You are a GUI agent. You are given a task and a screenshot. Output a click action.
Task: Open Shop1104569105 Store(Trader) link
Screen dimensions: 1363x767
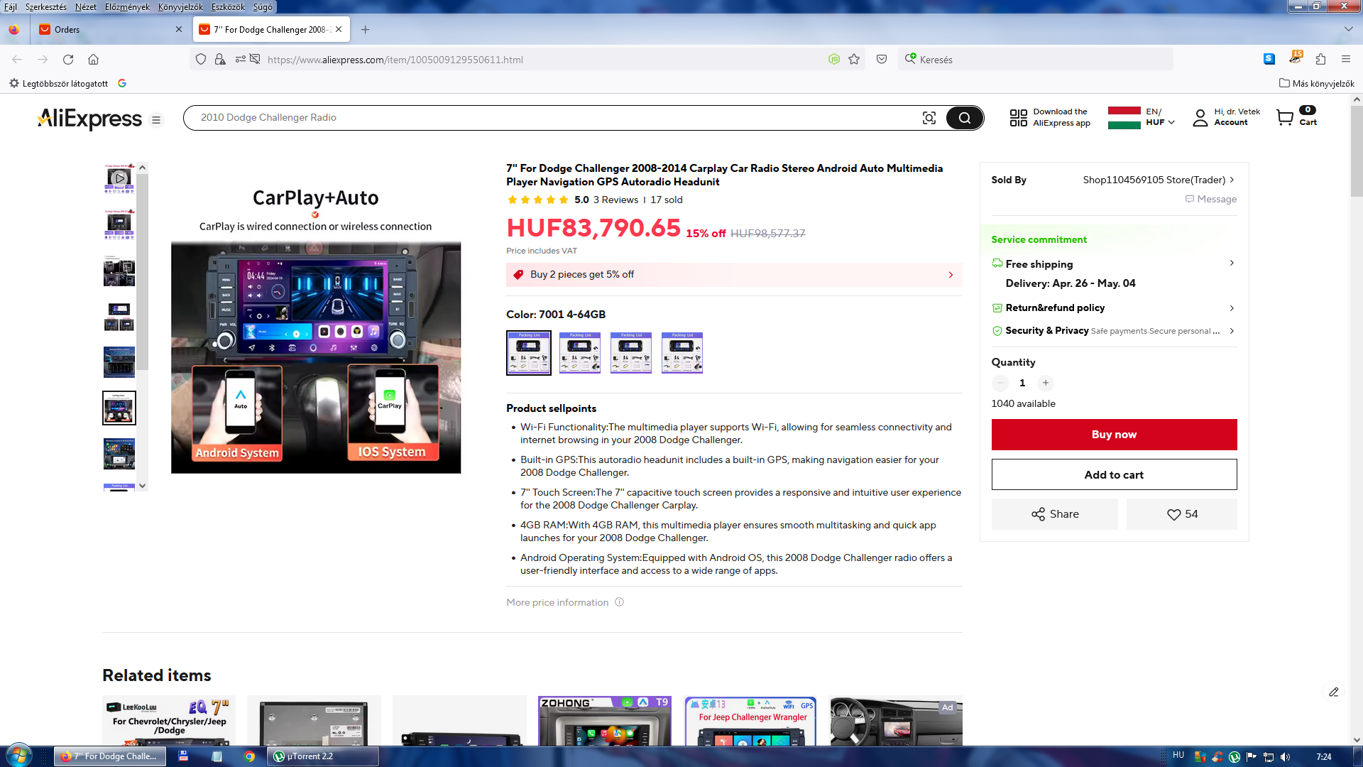(1154, 180)
